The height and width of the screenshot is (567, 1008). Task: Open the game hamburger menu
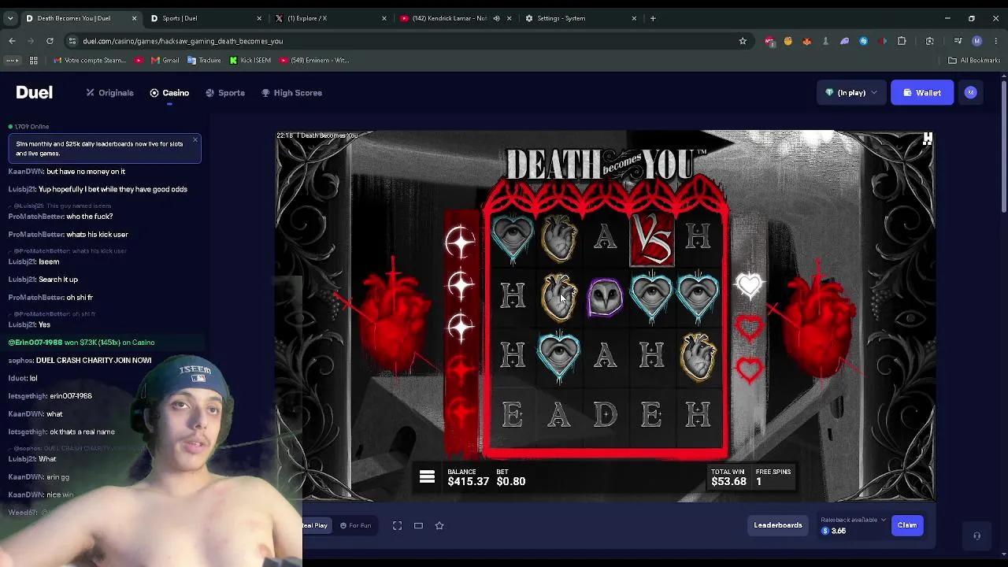[427, 477]
